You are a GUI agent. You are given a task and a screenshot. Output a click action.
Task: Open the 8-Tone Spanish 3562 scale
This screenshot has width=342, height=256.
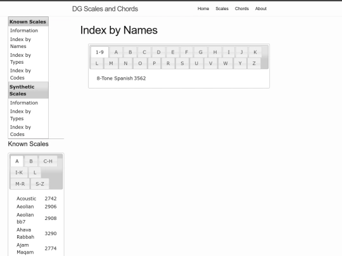click(x=121, y=78)
